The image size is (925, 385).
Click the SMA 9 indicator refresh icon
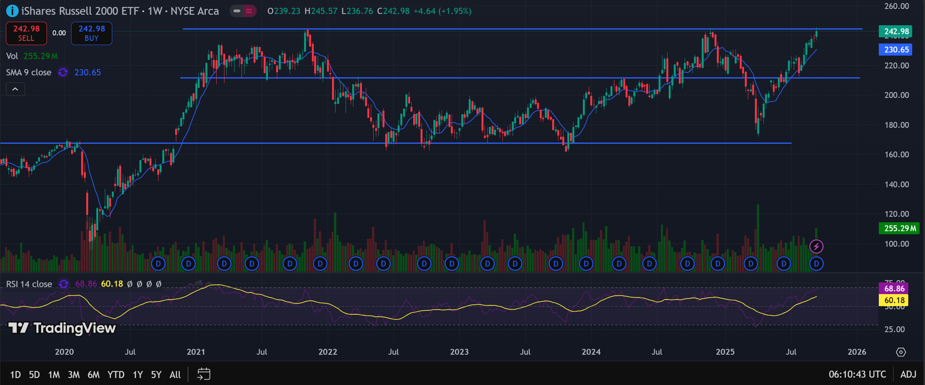[x=63, y=72]
